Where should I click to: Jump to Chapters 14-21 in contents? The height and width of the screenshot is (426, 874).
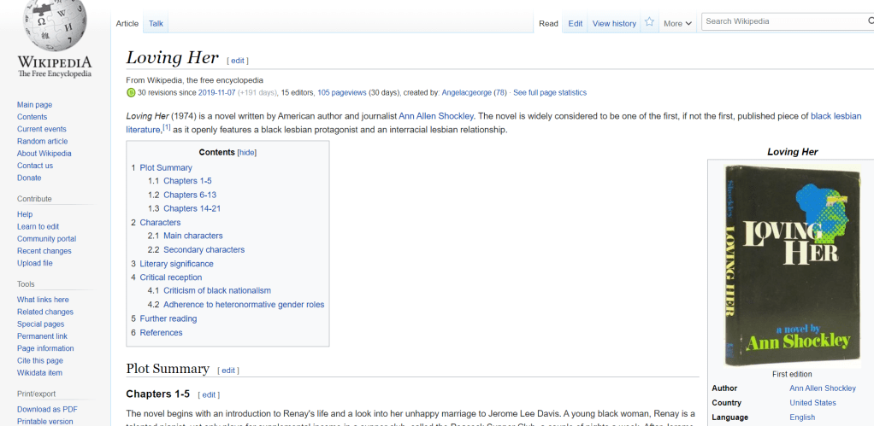[x=192, y=208]
